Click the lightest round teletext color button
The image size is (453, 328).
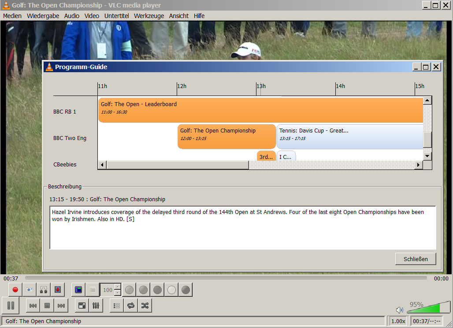(171, 290)
